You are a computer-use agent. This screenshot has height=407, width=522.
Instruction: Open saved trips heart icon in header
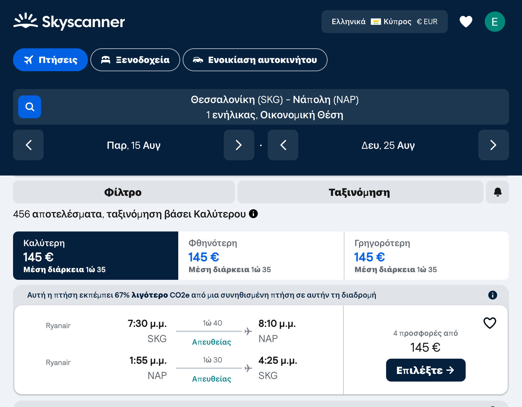coord(466,22)
